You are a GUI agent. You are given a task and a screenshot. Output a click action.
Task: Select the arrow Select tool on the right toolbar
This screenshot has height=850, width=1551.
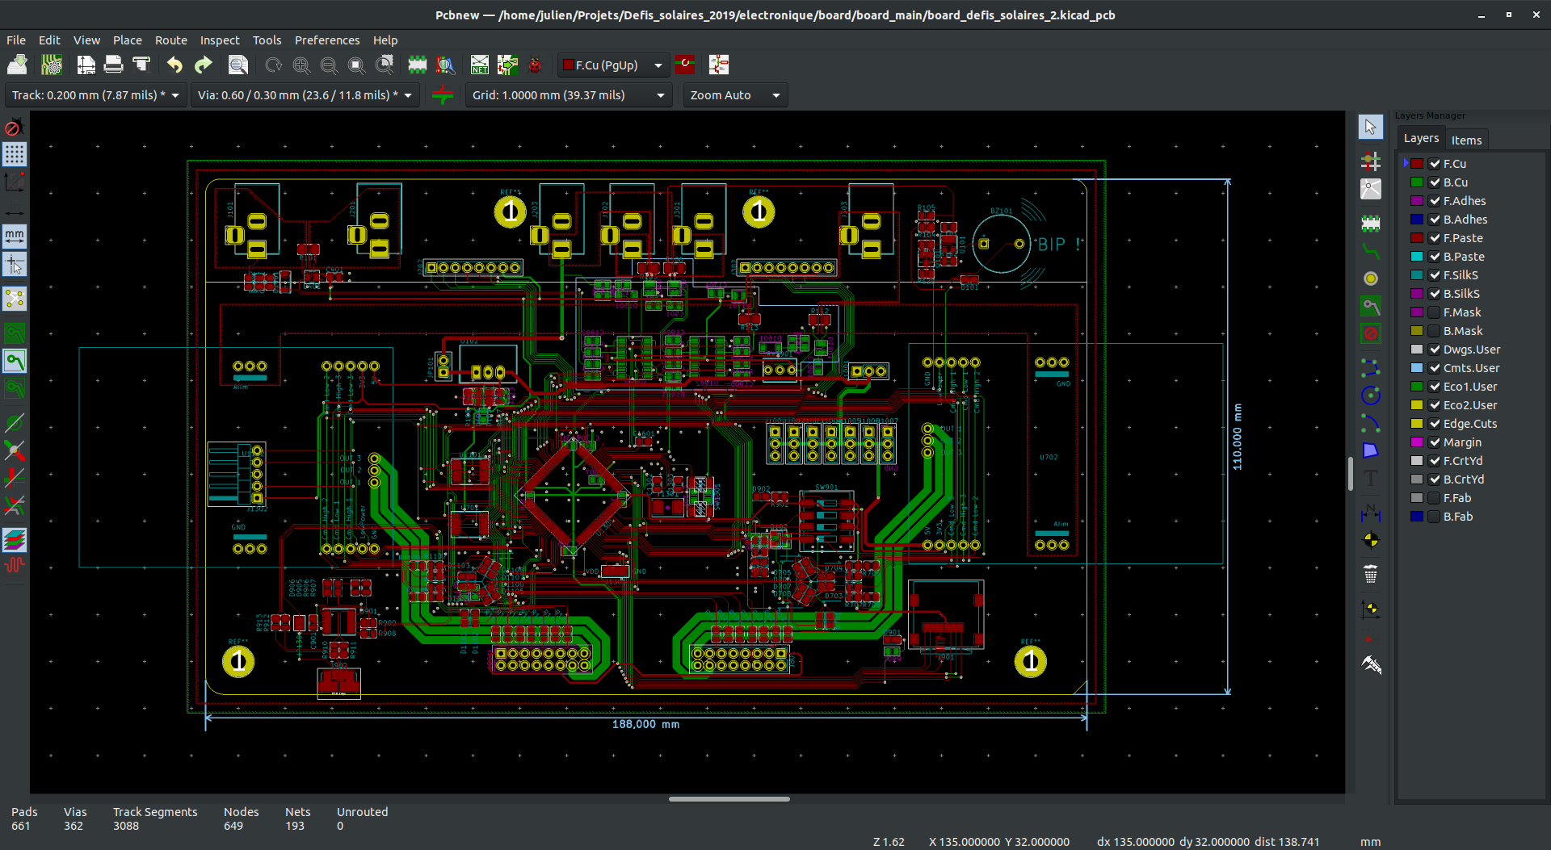tap(1371, 127)
